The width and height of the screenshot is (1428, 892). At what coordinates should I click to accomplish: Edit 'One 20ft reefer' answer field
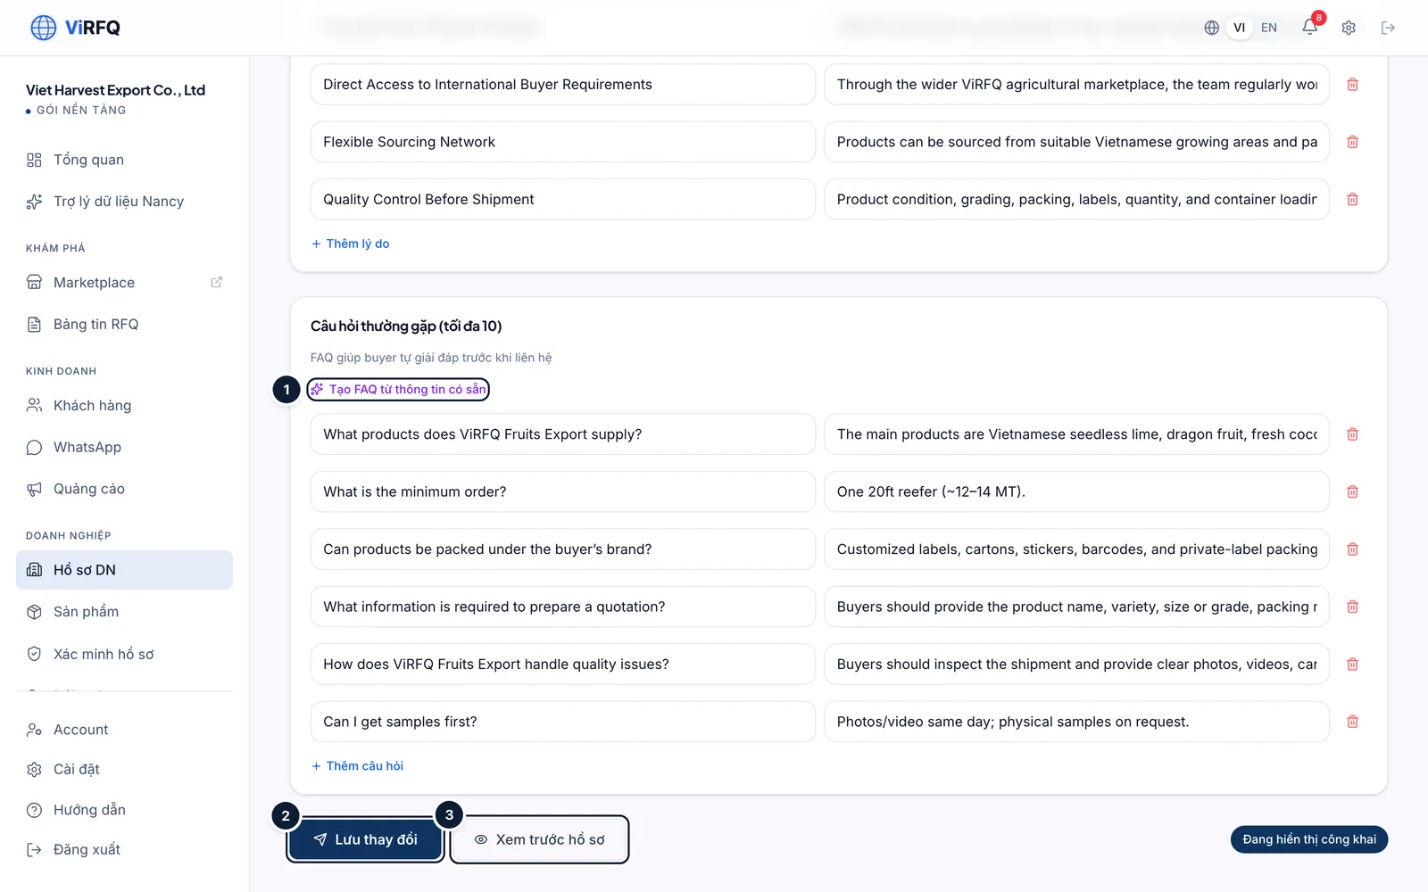pyautogui.click(x=1076, y=491)
